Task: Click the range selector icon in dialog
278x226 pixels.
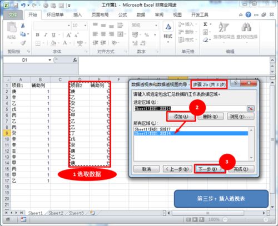Action: 250,108
